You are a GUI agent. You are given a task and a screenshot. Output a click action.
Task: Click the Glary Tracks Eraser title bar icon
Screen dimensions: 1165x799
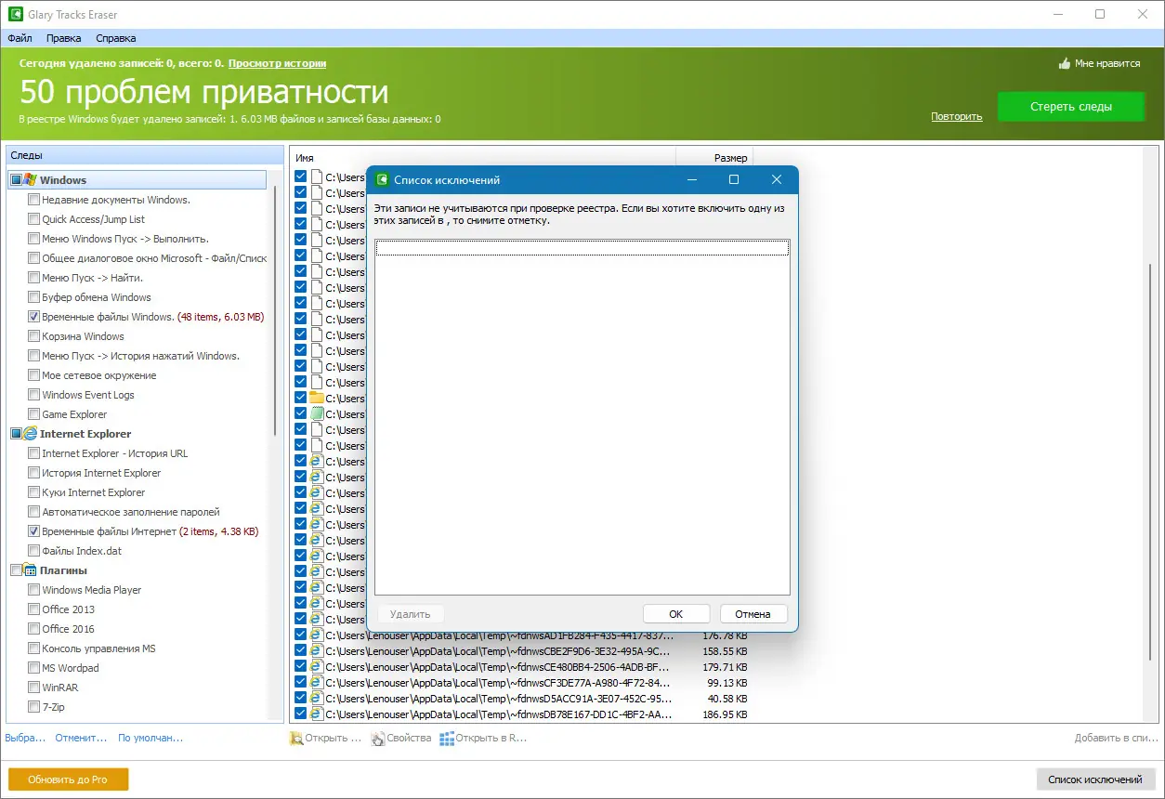15,15
